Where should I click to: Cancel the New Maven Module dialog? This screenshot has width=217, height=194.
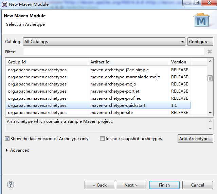tap(198, 185)
